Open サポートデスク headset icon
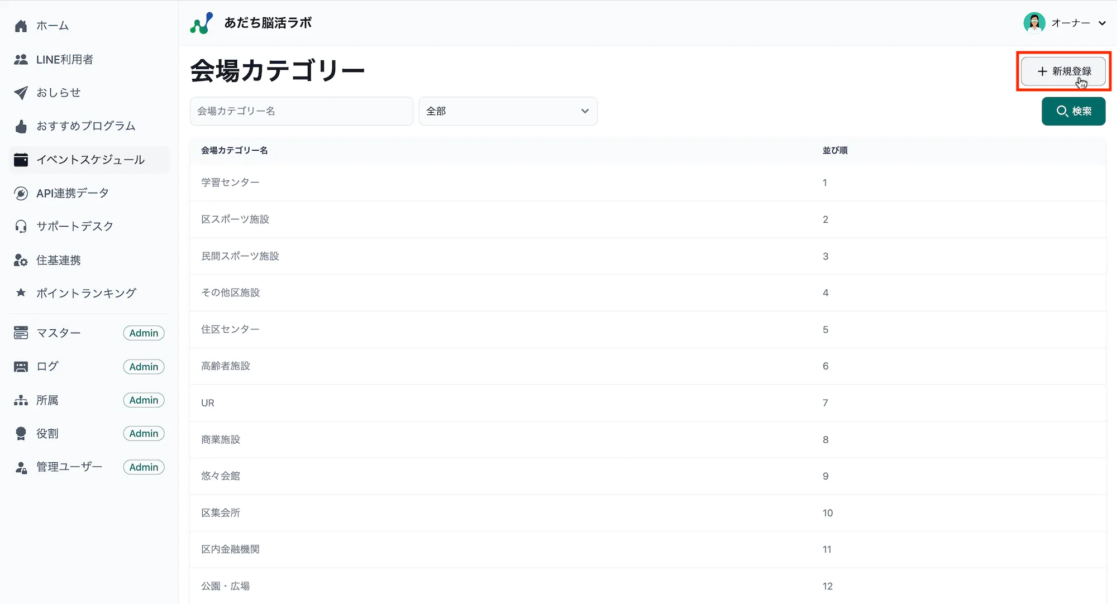 [21, 226]
